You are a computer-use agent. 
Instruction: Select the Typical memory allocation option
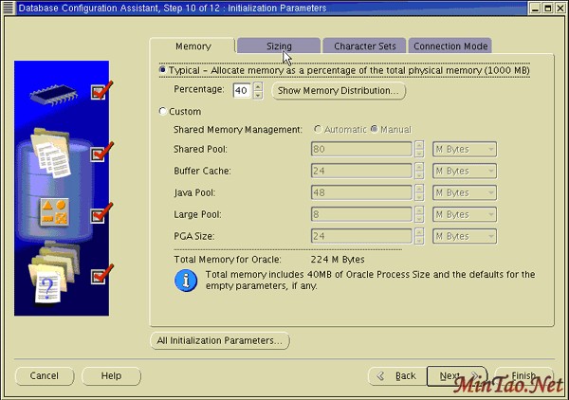point(163,70)
